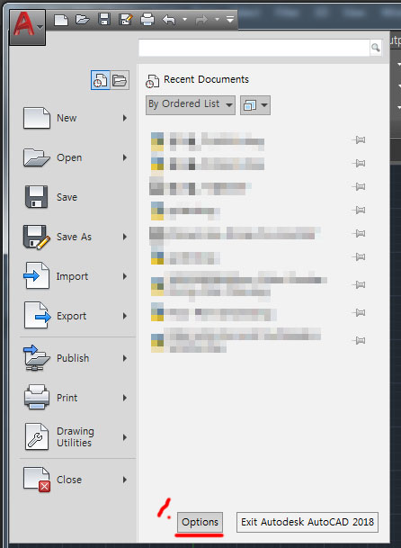Viewport: 401px width, 548px height.
Task: Select the Import menu item
Action: click(x=76, y=276)
